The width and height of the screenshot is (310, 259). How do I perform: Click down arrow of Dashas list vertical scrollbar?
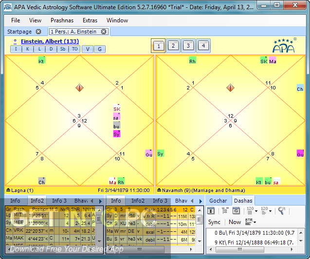[301, 241]
